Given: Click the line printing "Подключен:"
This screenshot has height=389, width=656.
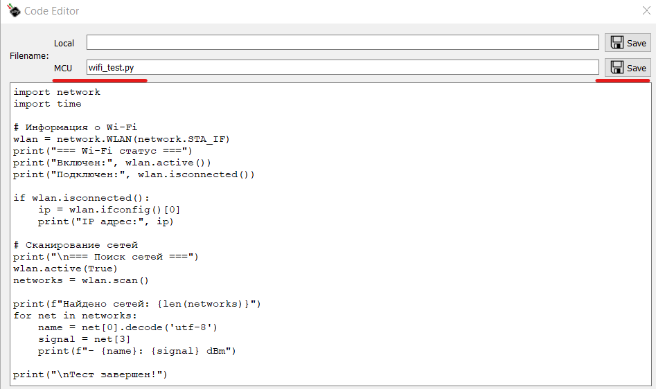Looking at the screenshot, I should (x=134, y=174).
